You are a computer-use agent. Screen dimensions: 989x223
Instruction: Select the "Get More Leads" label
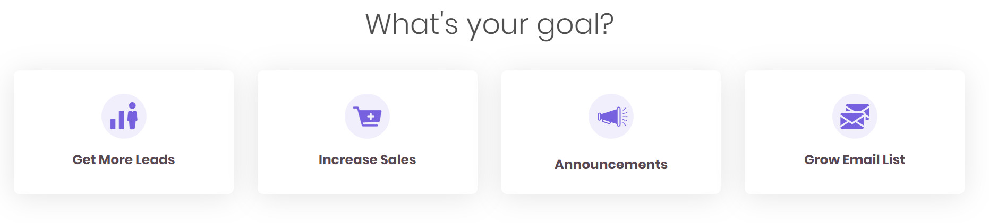click(124, 159)
